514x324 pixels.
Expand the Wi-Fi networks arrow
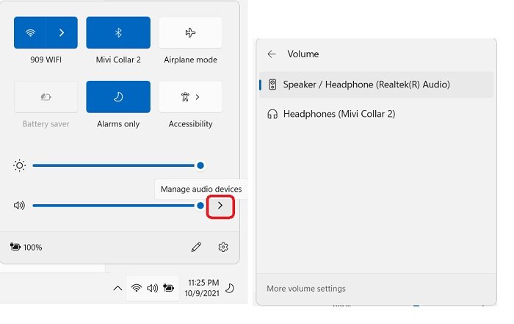tap(62, 33)
